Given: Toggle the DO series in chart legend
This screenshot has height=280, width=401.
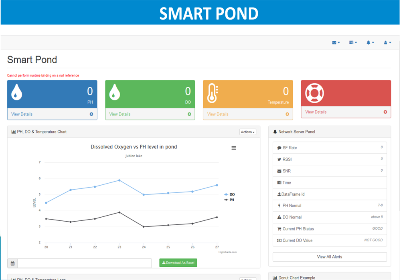Looking at the screenshot, I should [x=229, y=194].
